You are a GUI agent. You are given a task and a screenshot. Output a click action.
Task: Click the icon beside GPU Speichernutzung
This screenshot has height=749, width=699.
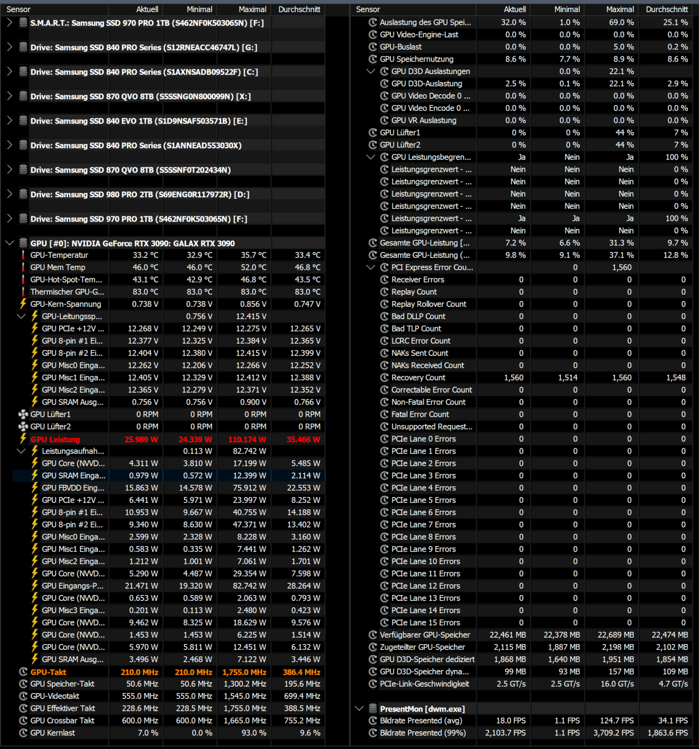tap(373, 59)
